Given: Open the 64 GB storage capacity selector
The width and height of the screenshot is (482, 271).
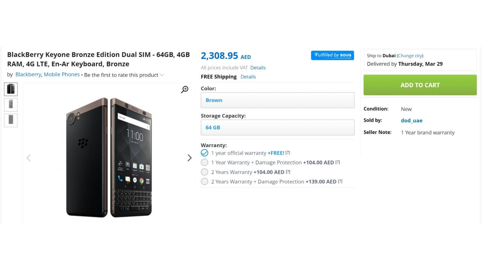Looking at the screenshot, I should click(x=278, y=128).
